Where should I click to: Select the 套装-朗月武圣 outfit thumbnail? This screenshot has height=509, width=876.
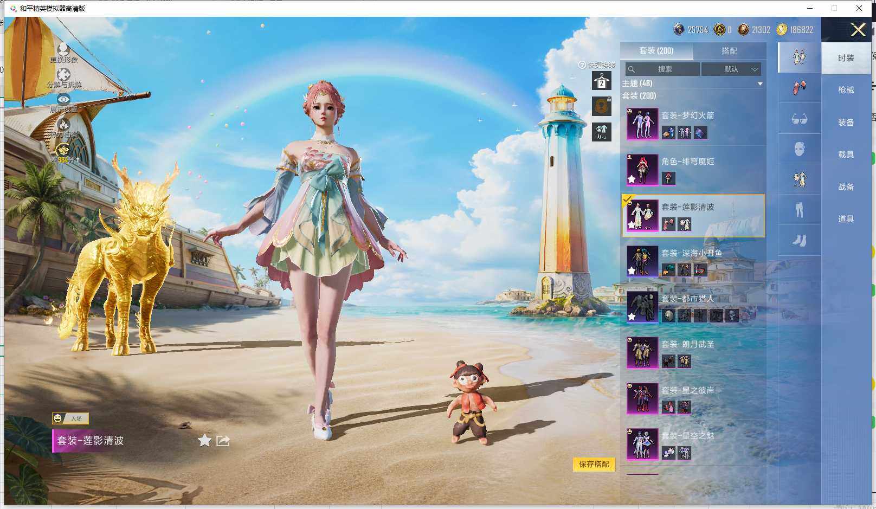coord(642,353)
